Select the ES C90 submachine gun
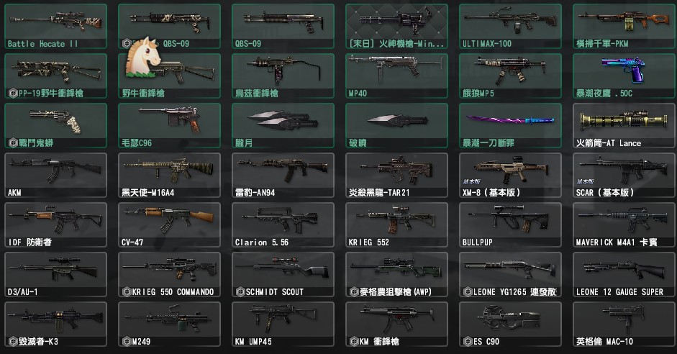Viewport: 677px width, 354px height. coord(510,324)
